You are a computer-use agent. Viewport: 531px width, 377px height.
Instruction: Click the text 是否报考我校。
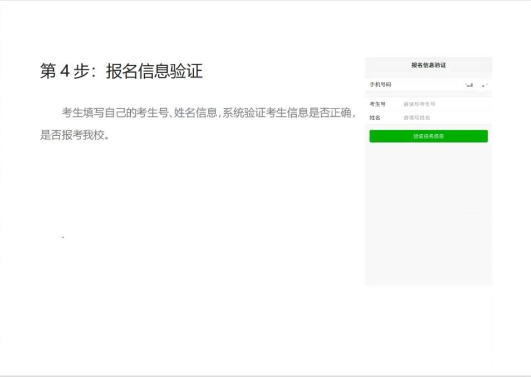click(x=75, y=135)
